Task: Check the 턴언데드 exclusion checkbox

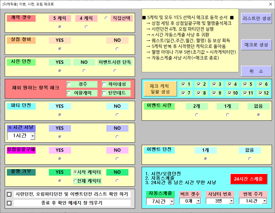Action: pos(104,93)
